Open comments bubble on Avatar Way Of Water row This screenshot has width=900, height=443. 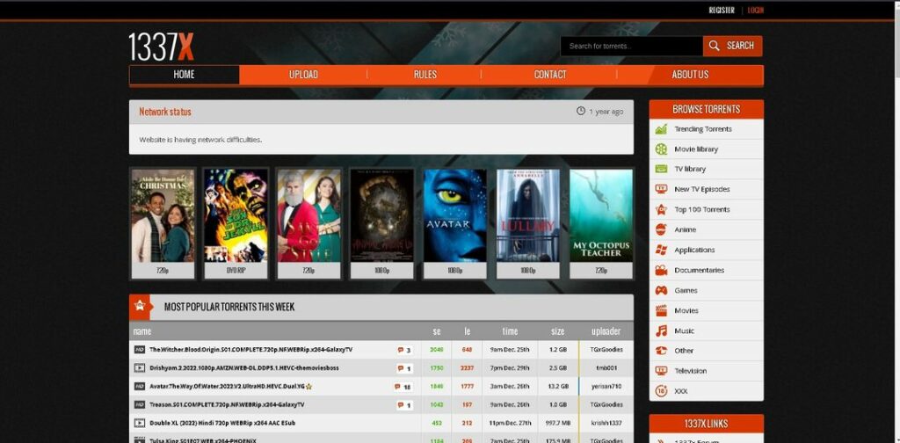tap(403, 387)
